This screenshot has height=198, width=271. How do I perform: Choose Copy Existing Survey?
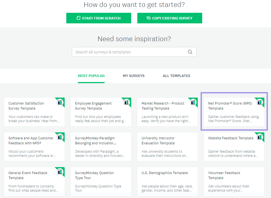[170, 18]
